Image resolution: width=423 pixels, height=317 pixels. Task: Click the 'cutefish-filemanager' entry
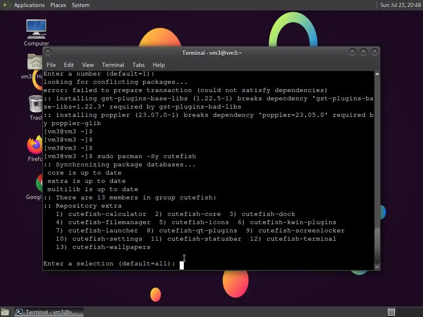[x=109, y=222]
